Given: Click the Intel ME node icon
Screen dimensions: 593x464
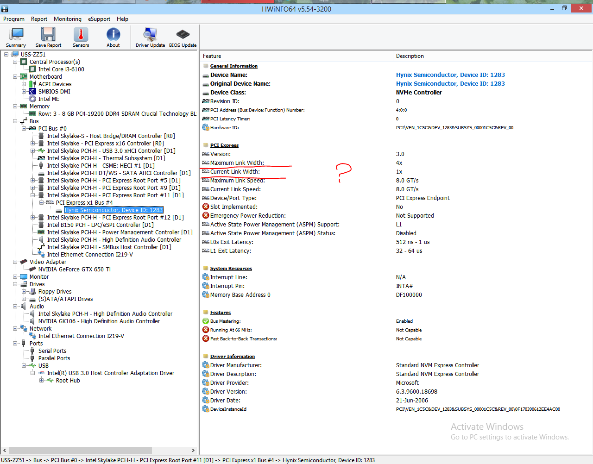Looking at the screenshot, I should point(32,99).
